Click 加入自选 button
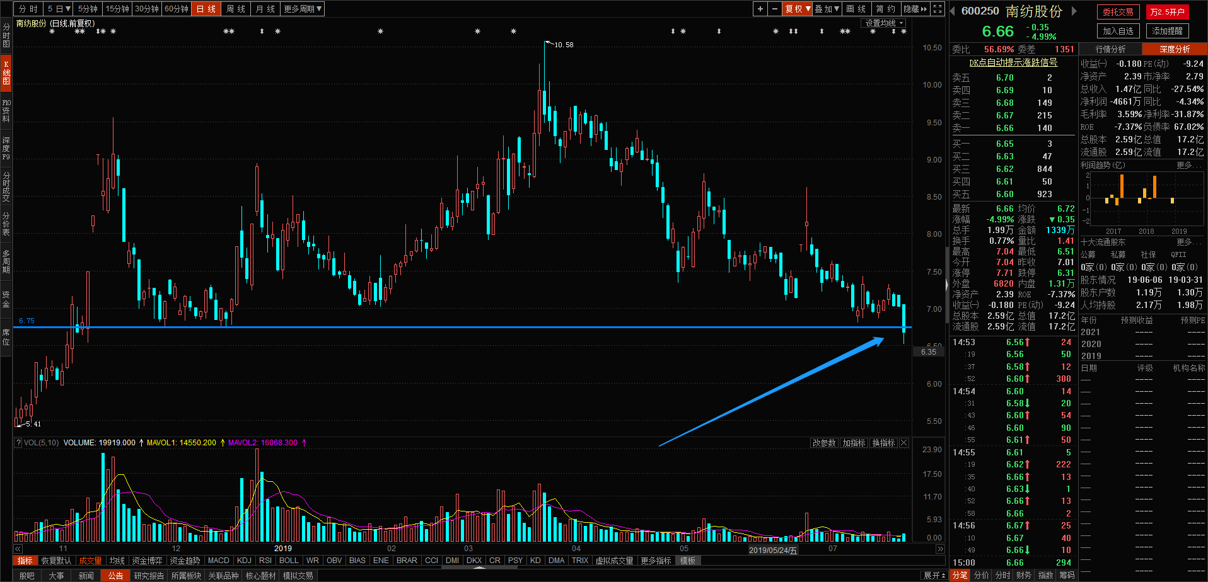 tap(1118, 31)
